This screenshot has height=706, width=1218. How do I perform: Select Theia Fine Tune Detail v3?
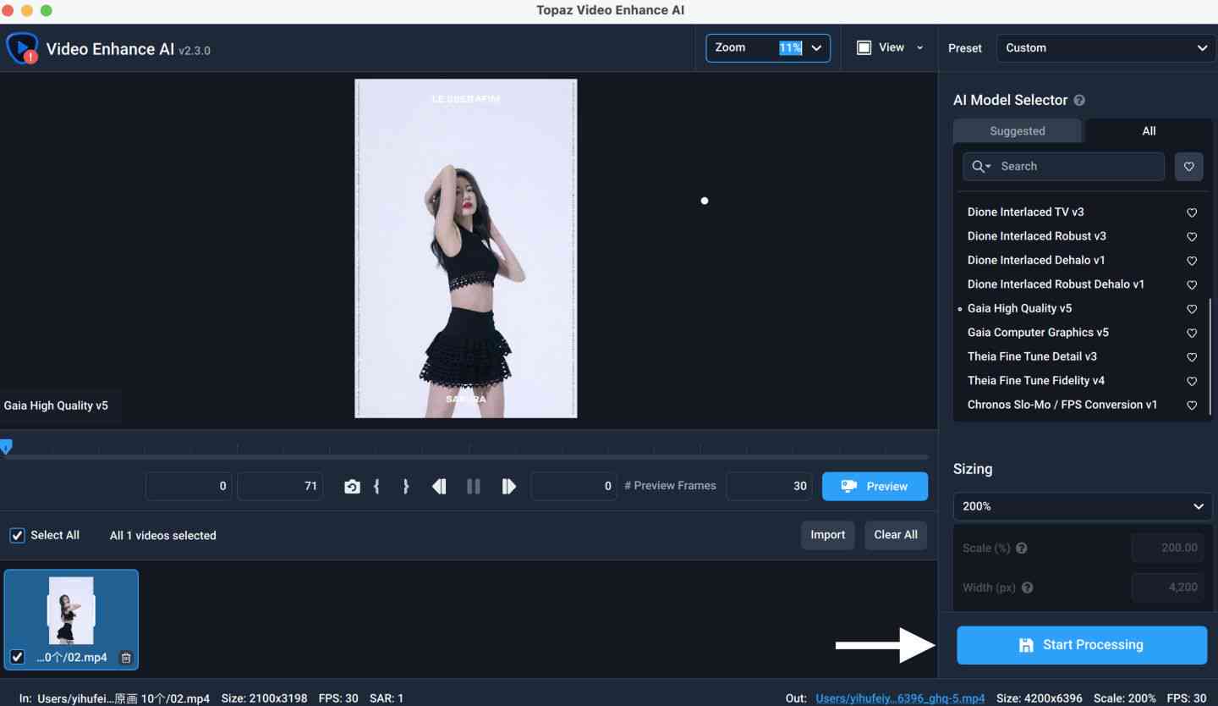[x=1032, y=356]
